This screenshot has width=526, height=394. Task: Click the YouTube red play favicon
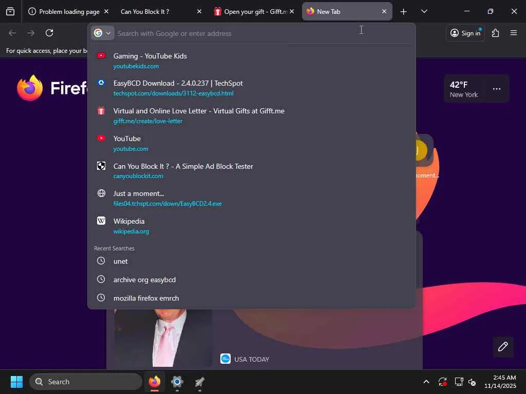point(101,138)
